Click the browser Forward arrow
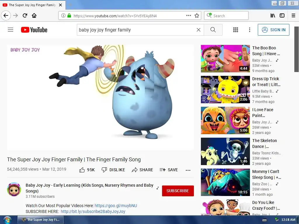This screenshot has width=299, height=224. pos(15,15)
